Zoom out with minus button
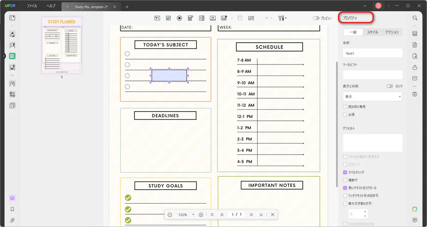Viewport: 427px width, 227px height. pos(170,215)
